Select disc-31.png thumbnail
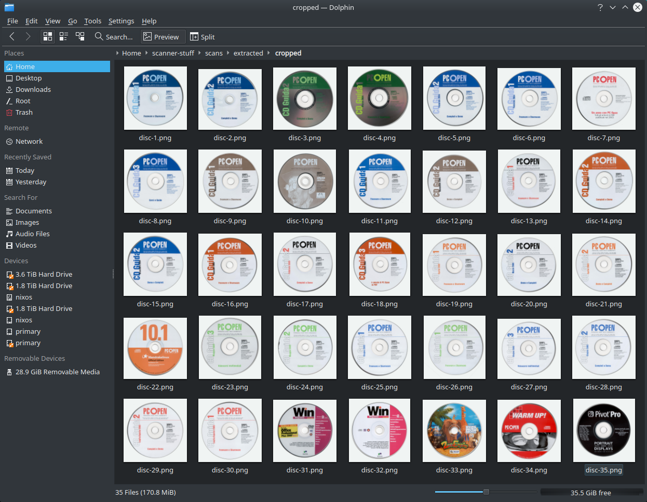Screen dimensions: 647x502 (x=305, y=430)
